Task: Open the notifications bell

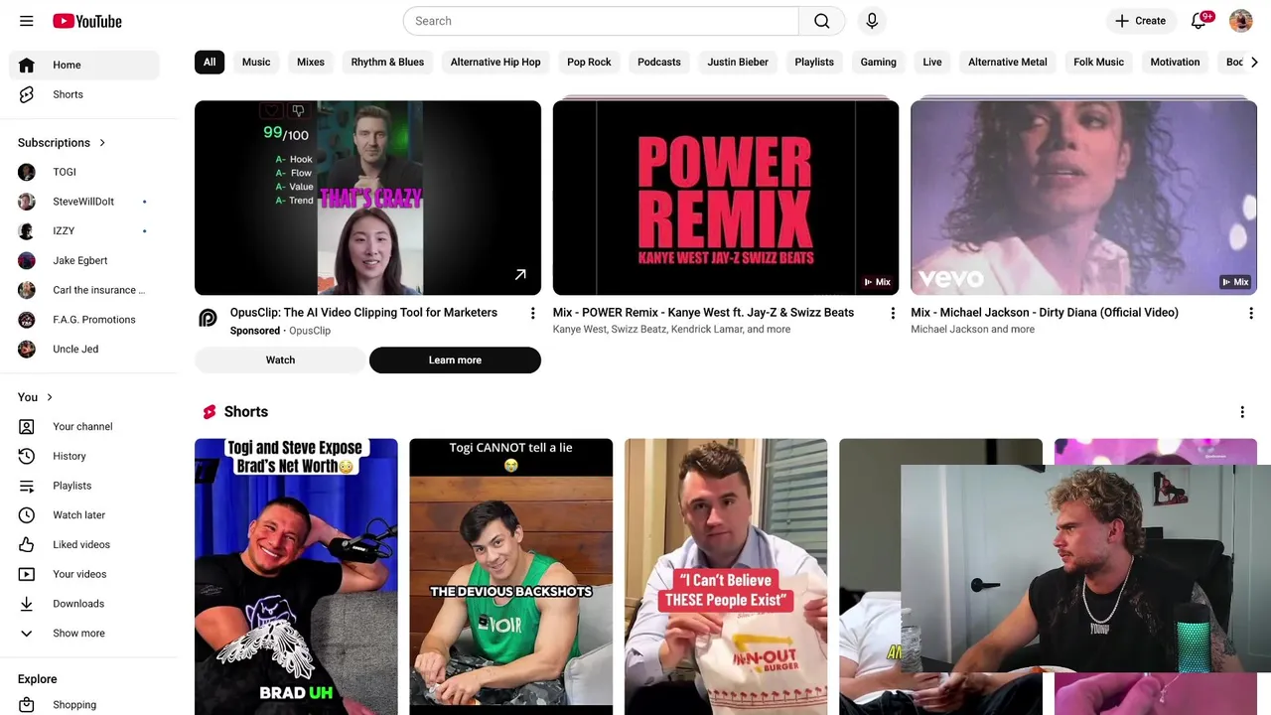Action: coord(1199,21)
